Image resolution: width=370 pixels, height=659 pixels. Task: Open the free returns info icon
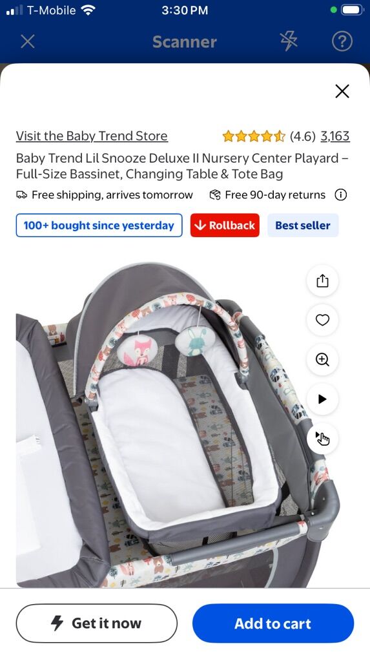tap(340, 194)
